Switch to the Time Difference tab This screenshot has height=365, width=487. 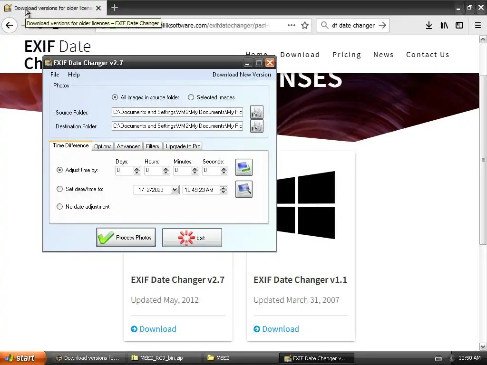coord(70,145)
